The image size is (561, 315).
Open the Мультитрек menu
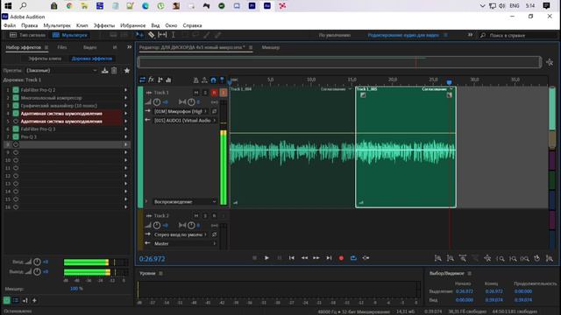57,25
